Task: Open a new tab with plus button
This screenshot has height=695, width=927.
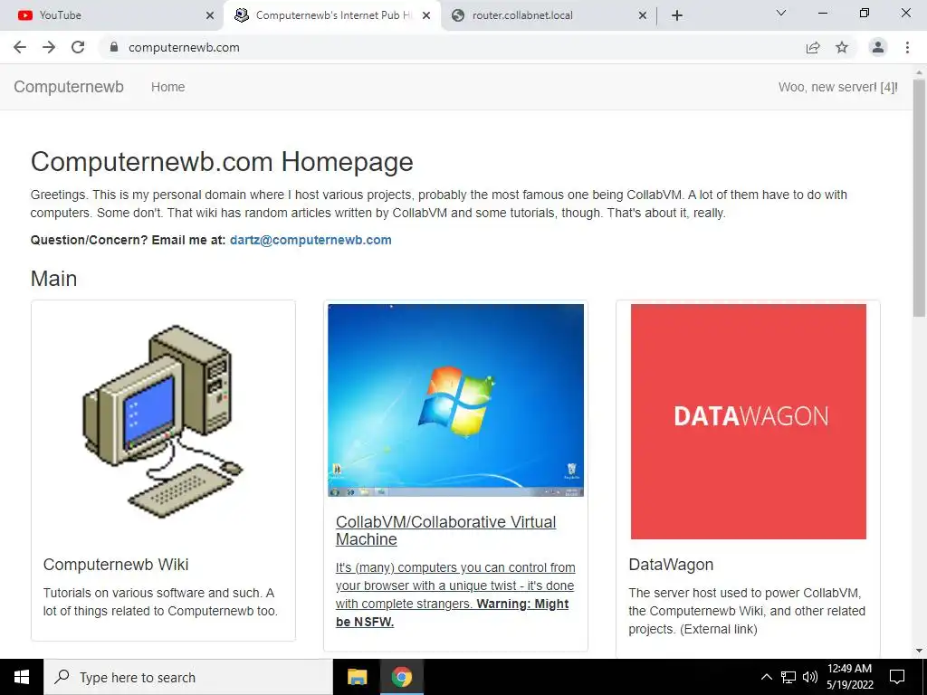Action: click(677, 15)
